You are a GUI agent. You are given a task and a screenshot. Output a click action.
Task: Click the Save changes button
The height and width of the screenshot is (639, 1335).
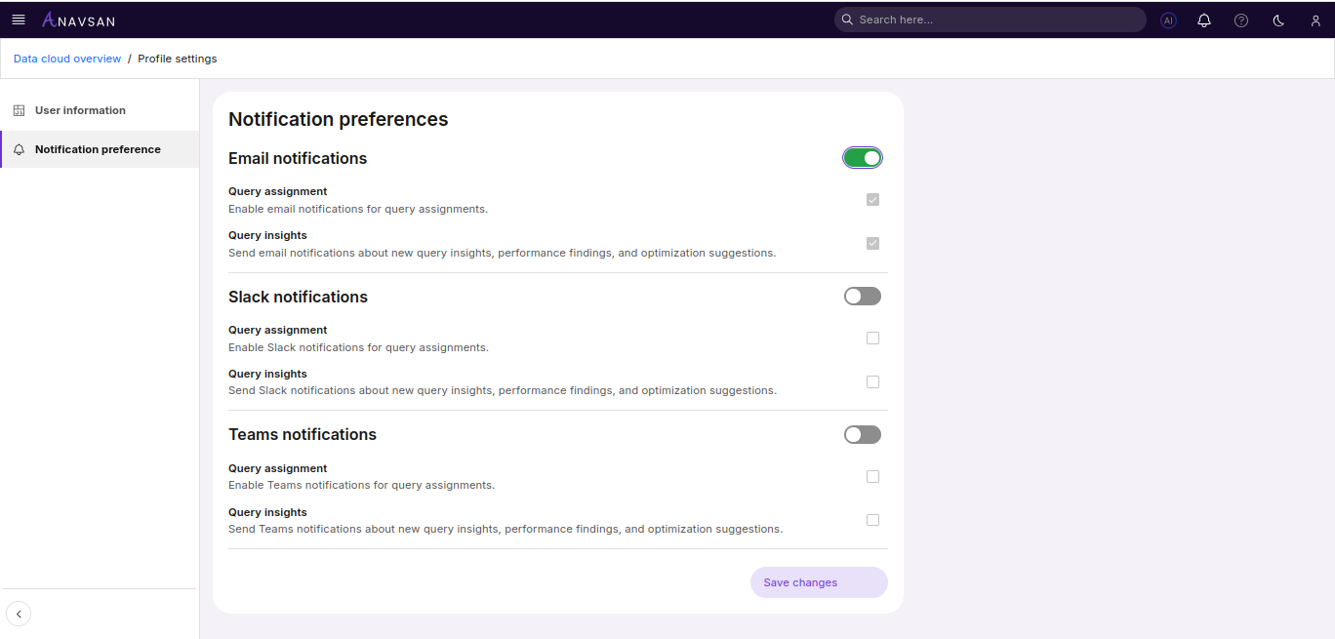(819, 582)
